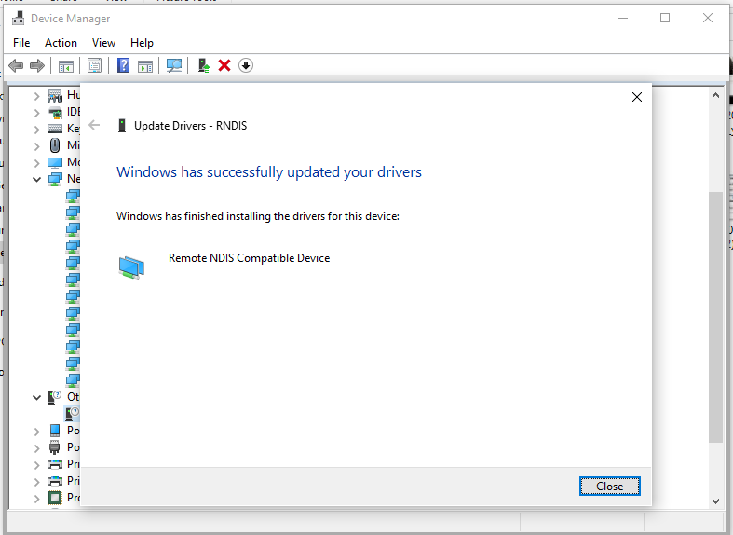Click the Device Manager title bar icon
The width and height of the screenshot is (733, 535).
[19, 19]
